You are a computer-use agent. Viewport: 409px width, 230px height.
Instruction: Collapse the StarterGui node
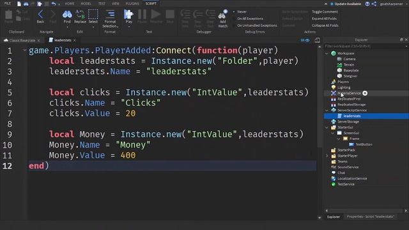click(327, 128)
